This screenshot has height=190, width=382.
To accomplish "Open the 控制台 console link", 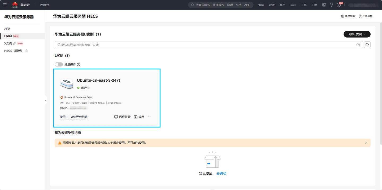I will tap(45, 5).
